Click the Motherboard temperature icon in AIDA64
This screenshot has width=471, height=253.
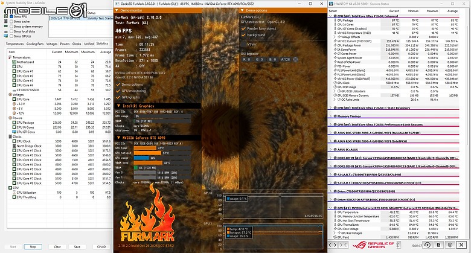point(14,62)
